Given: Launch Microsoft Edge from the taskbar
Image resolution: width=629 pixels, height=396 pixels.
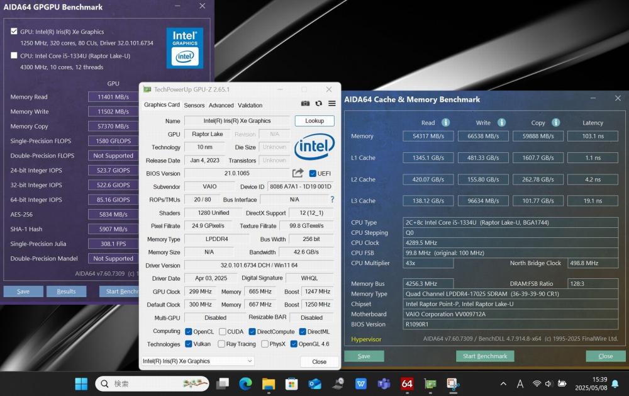Looking at the screenshot, I should point(245,384).
